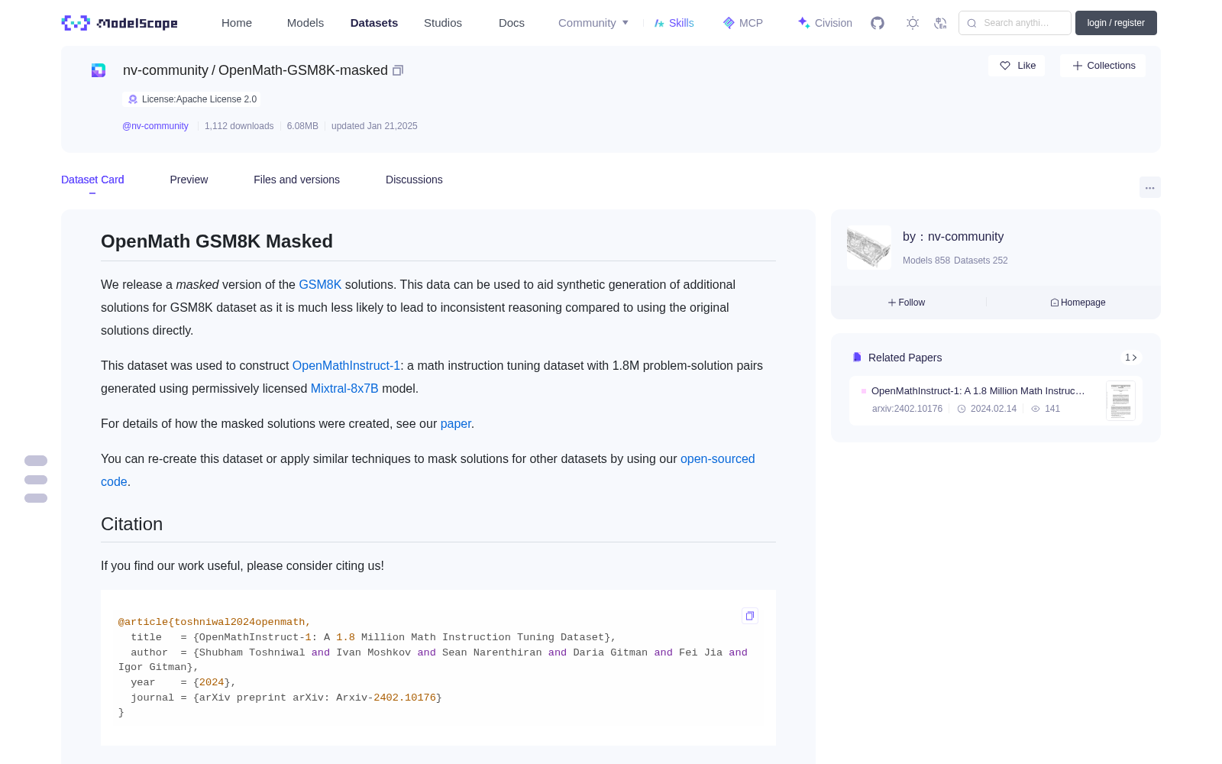Click the MCP diamond icon
Screen dimensions: 1222x764
[x=729, y=23]
